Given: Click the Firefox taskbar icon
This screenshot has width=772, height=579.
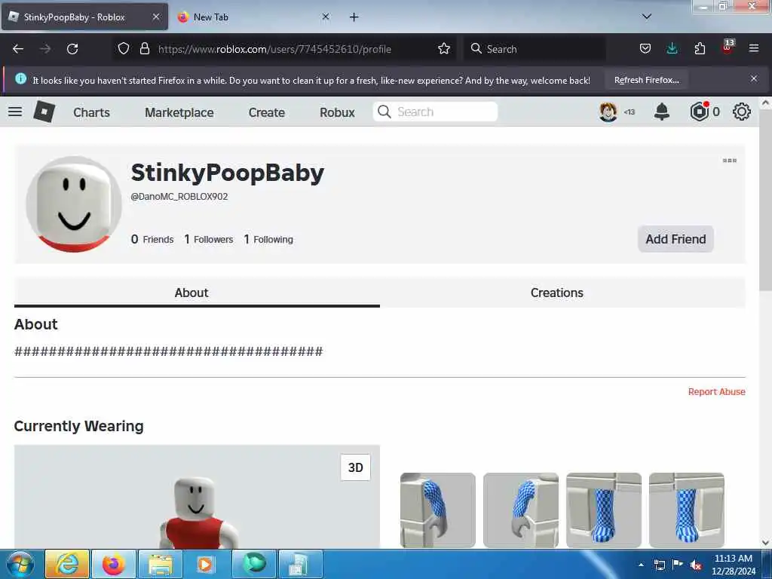Looking at the screenshot, I should [113, 564].
